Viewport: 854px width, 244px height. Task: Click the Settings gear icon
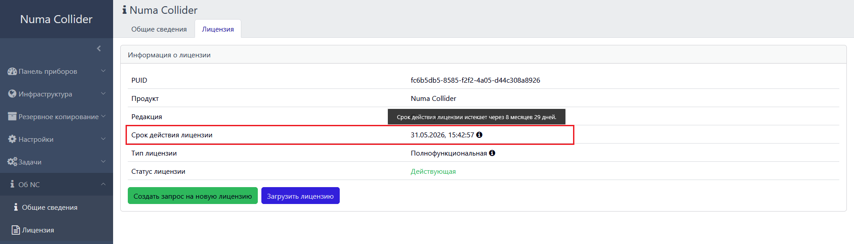(12, 139)
